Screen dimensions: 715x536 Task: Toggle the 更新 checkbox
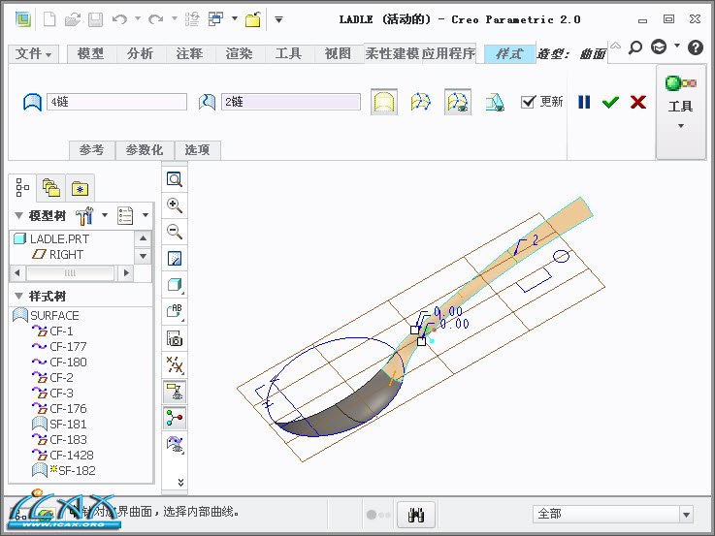528,102
